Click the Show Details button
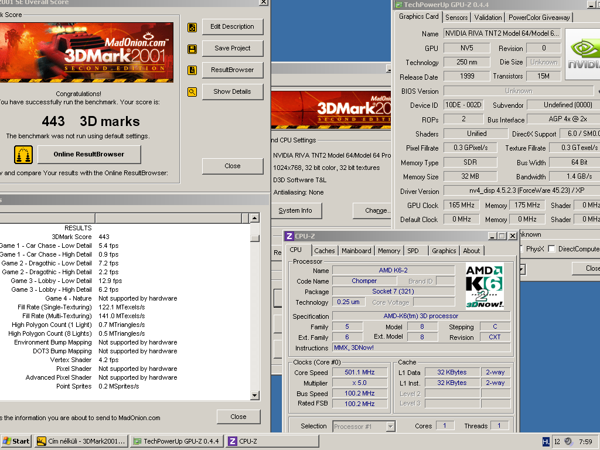Viewport: 600px width, 450px height. (232, 91)
